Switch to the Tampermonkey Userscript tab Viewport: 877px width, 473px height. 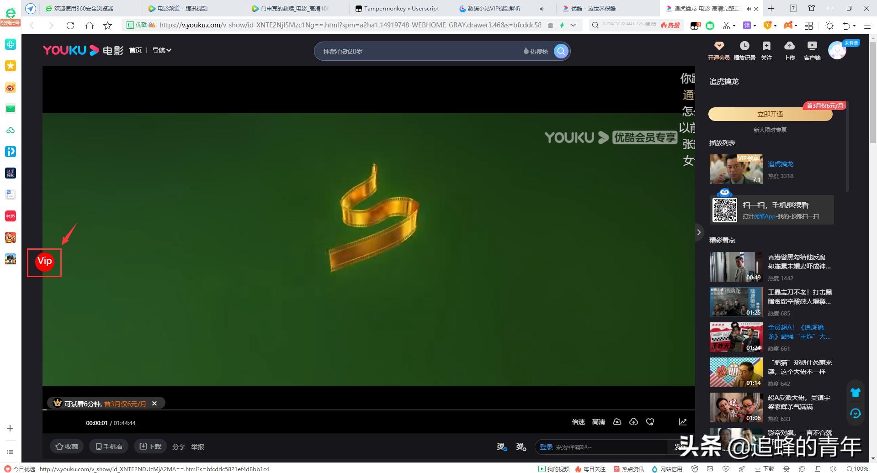[401, 9]
